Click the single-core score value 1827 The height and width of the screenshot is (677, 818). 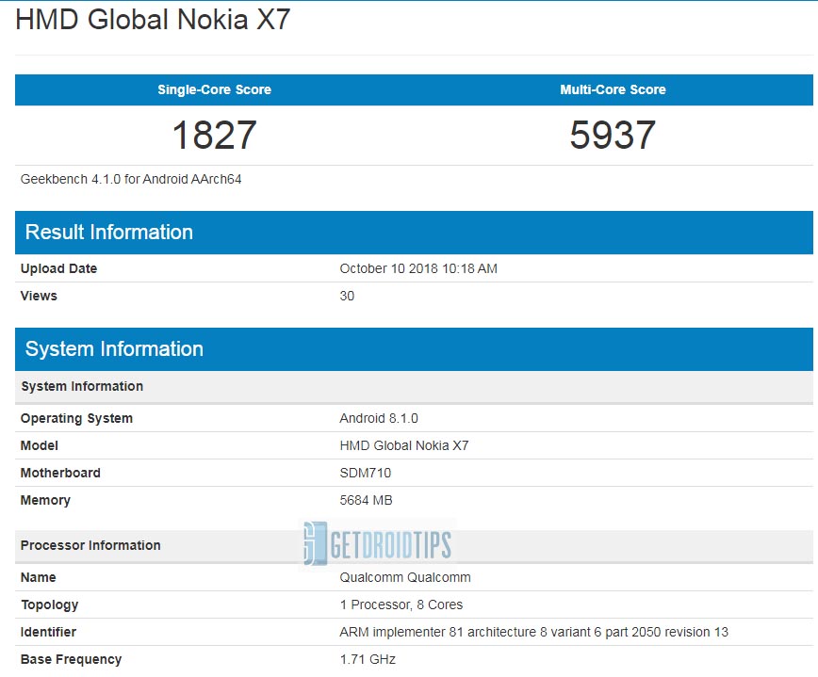pos(215,135)
